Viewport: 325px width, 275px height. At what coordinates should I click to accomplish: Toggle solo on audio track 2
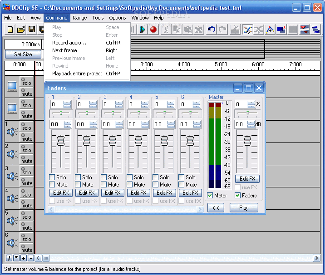[x=27, y=148]
